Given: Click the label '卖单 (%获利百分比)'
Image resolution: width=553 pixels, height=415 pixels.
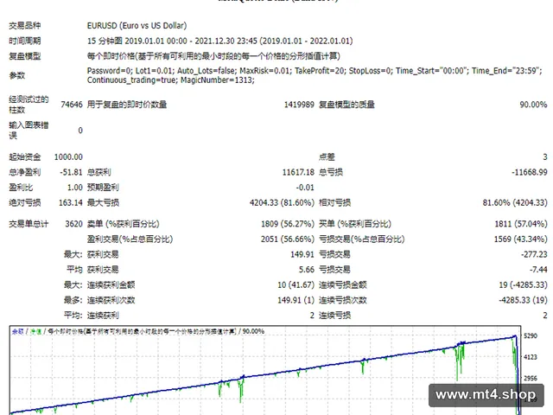Looking at the screenshot, I should (x=123, y=224).
